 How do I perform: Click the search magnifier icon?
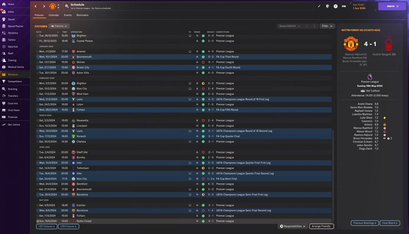66,6
